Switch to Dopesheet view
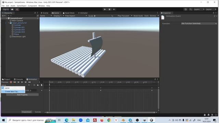This screenshot has height=123, width=219. click(27, 112)
